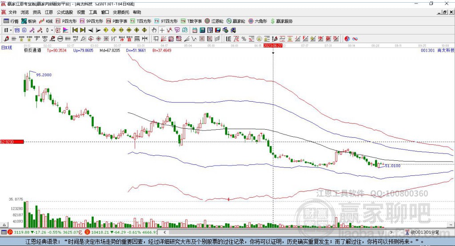
Task: Click the 2023-06-27 date marker
Action: pyautogui.click(x=273, y=46)
